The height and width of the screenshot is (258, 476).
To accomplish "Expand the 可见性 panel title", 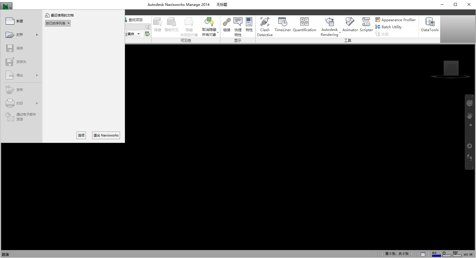I will click(186, 41).
